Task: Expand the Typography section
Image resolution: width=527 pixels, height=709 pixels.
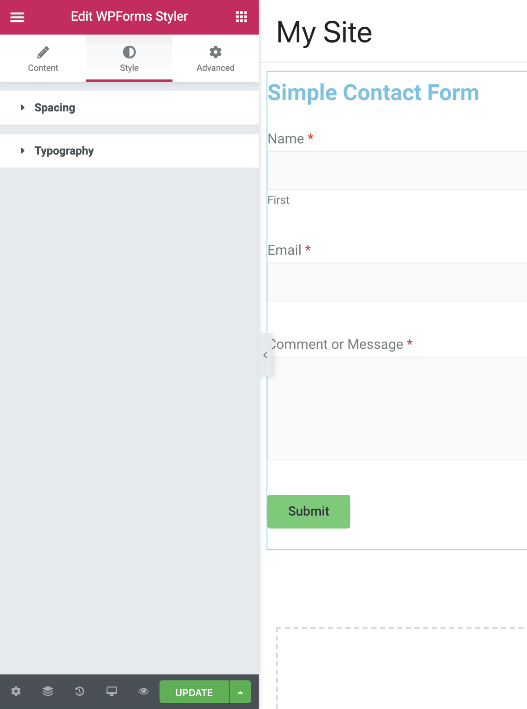Action: point(64,151)
